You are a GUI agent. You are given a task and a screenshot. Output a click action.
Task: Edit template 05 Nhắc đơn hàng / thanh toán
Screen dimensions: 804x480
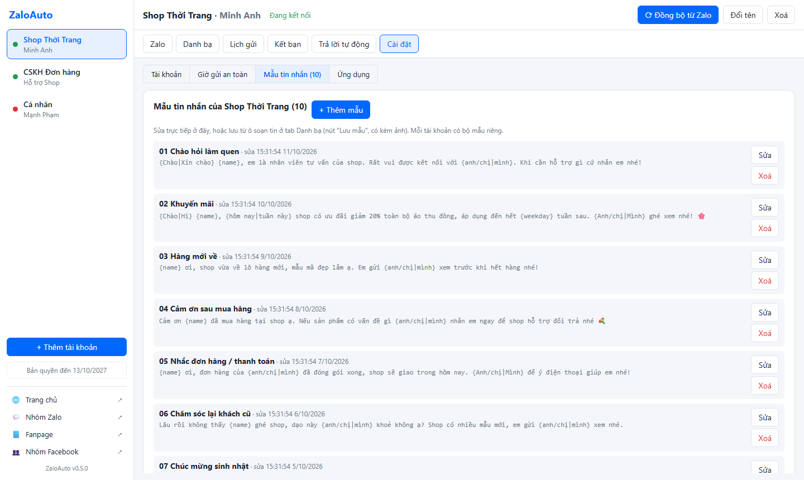tap(765, 365)
